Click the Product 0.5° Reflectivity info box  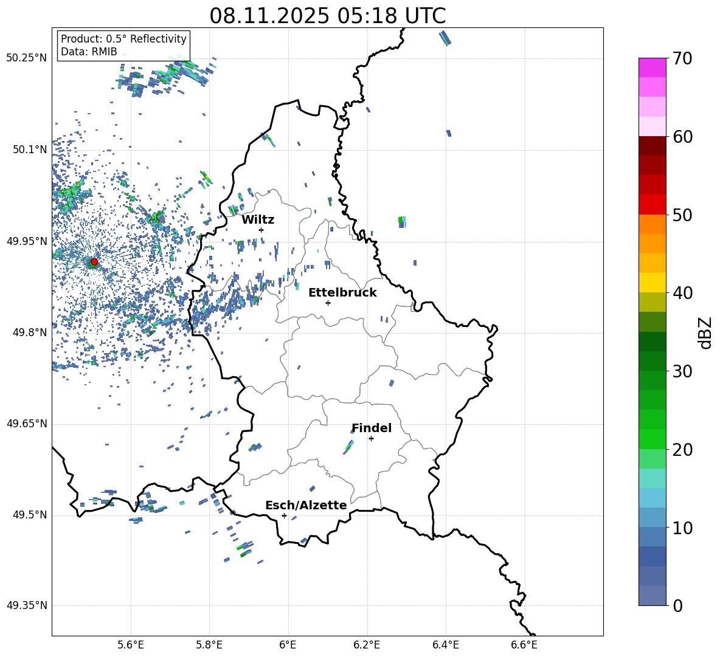coord(123,45)
